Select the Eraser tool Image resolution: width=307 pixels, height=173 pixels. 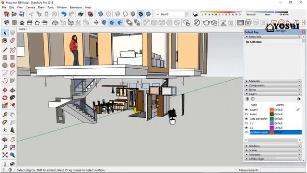point(12,40)
